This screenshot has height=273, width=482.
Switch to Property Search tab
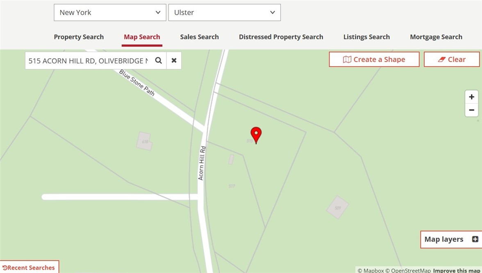[x=79, y=37]
